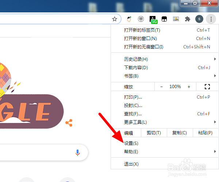This screenshot has height=182, width=219.
Task: Choose 退出(X) to quit Chrome
Action: pos(165,164)
